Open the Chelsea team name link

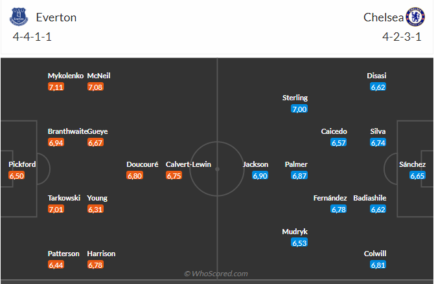(x=384, y=17)
